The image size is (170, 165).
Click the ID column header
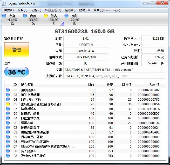[15, 84]
